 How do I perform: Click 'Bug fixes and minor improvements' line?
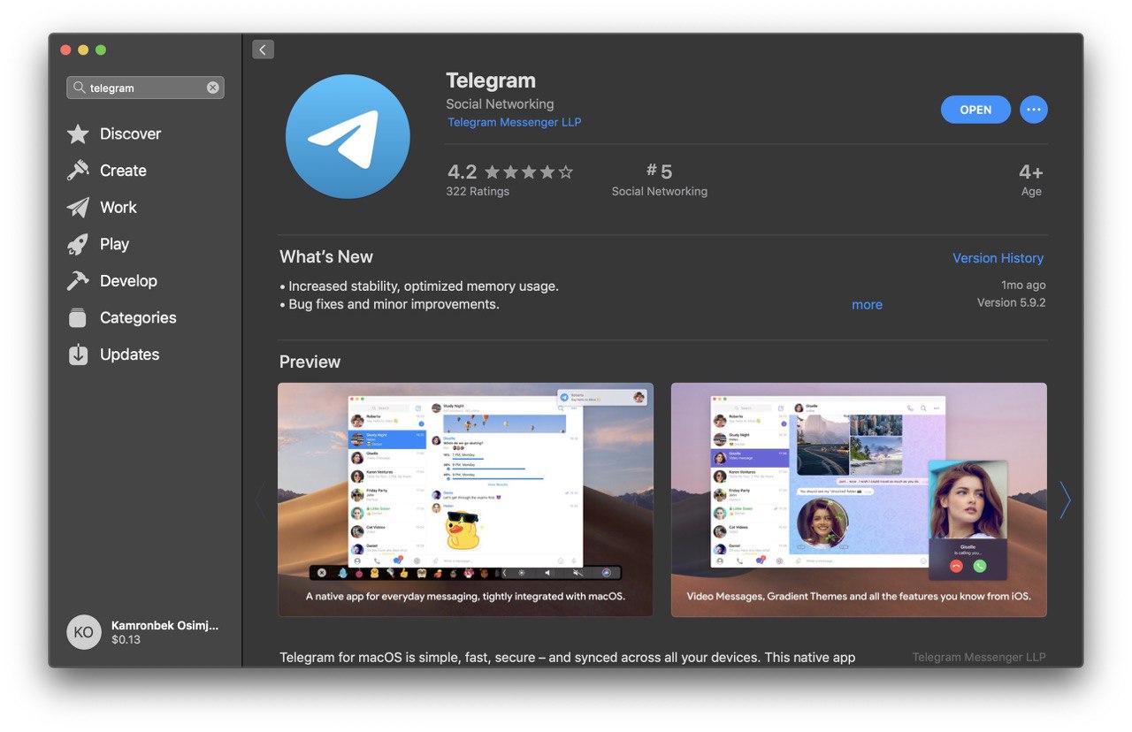tap(390, 304)
